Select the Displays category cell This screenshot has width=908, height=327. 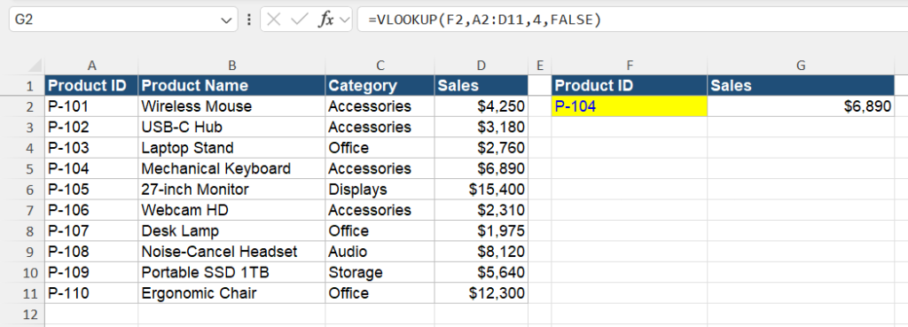pyautogui.click(x=380, y=190)
